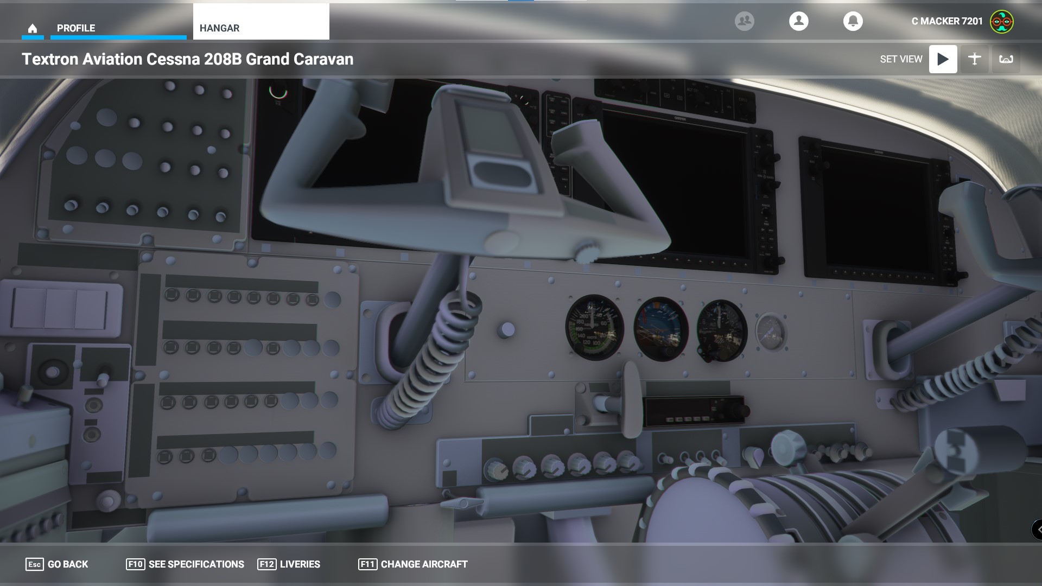The width and height of the screenshot is (1042, 586).
Task: Open the notifications bell
Action: click(x=853, y=21)
